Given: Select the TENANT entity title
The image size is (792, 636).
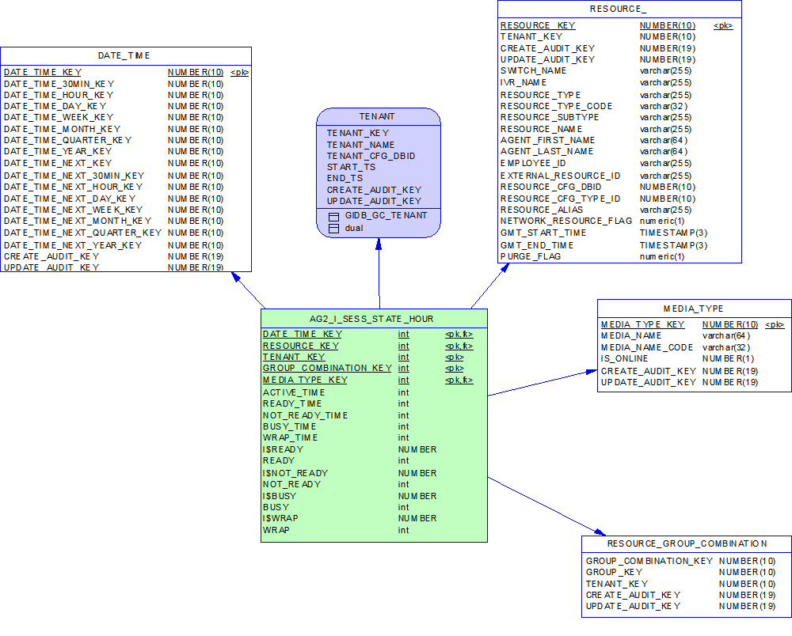Looking at the screenshot, I should click(376, 116).
